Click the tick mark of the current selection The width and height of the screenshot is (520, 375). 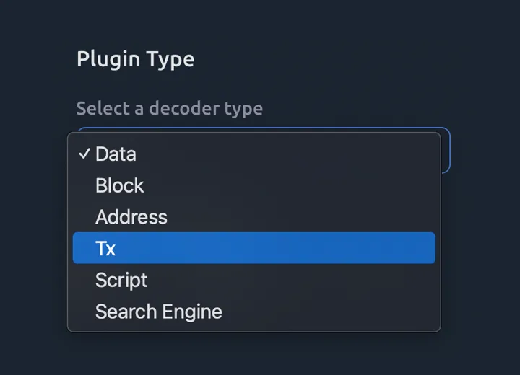[x=84, y=154]
